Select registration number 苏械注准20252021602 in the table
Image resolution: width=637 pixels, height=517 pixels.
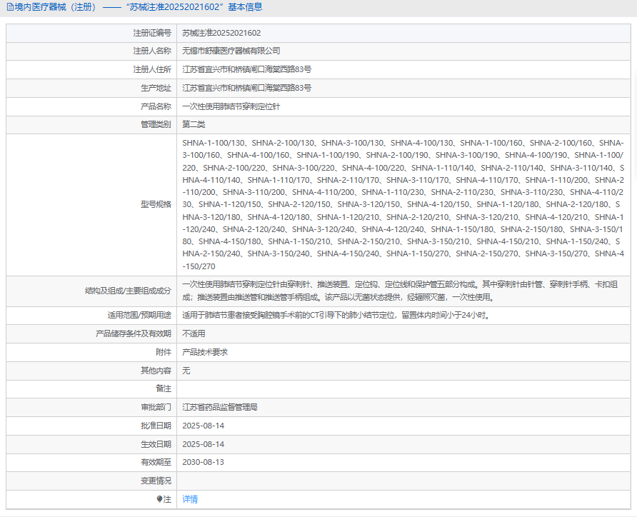[221, 33]
